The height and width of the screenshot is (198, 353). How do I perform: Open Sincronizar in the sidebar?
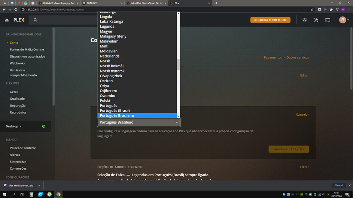point(18,162)
